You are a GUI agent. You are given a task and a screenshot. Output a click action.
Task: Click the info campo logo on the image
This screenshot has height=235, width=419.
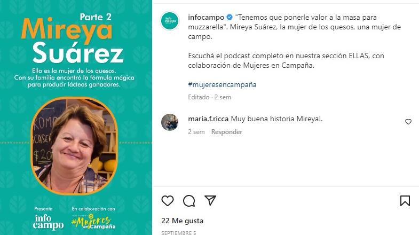pyautogui.click(x=48, y=222)
